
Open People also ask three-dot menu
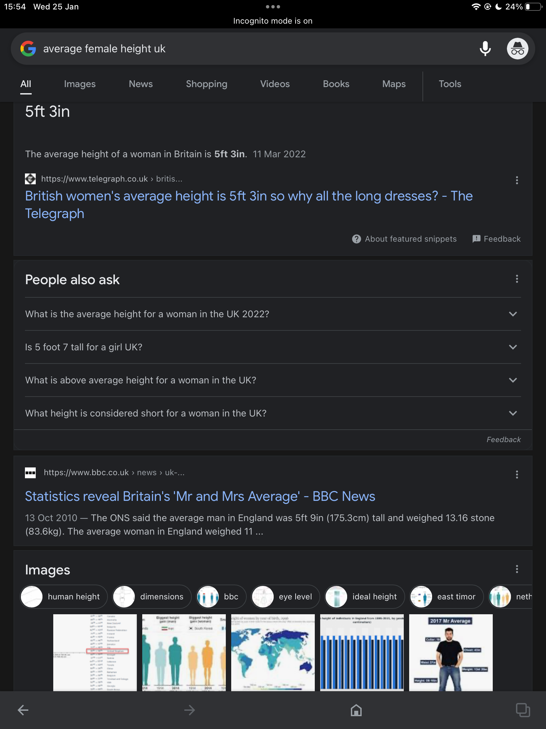coord(517,279)
